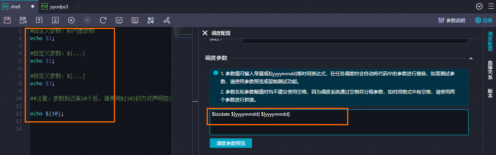
Task: Click code line 'echo ${10};'
Action: point(47,114)
